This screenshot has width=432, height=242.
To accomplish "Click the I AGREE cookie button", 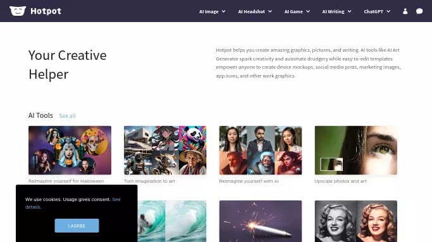I will click(77, 226).
